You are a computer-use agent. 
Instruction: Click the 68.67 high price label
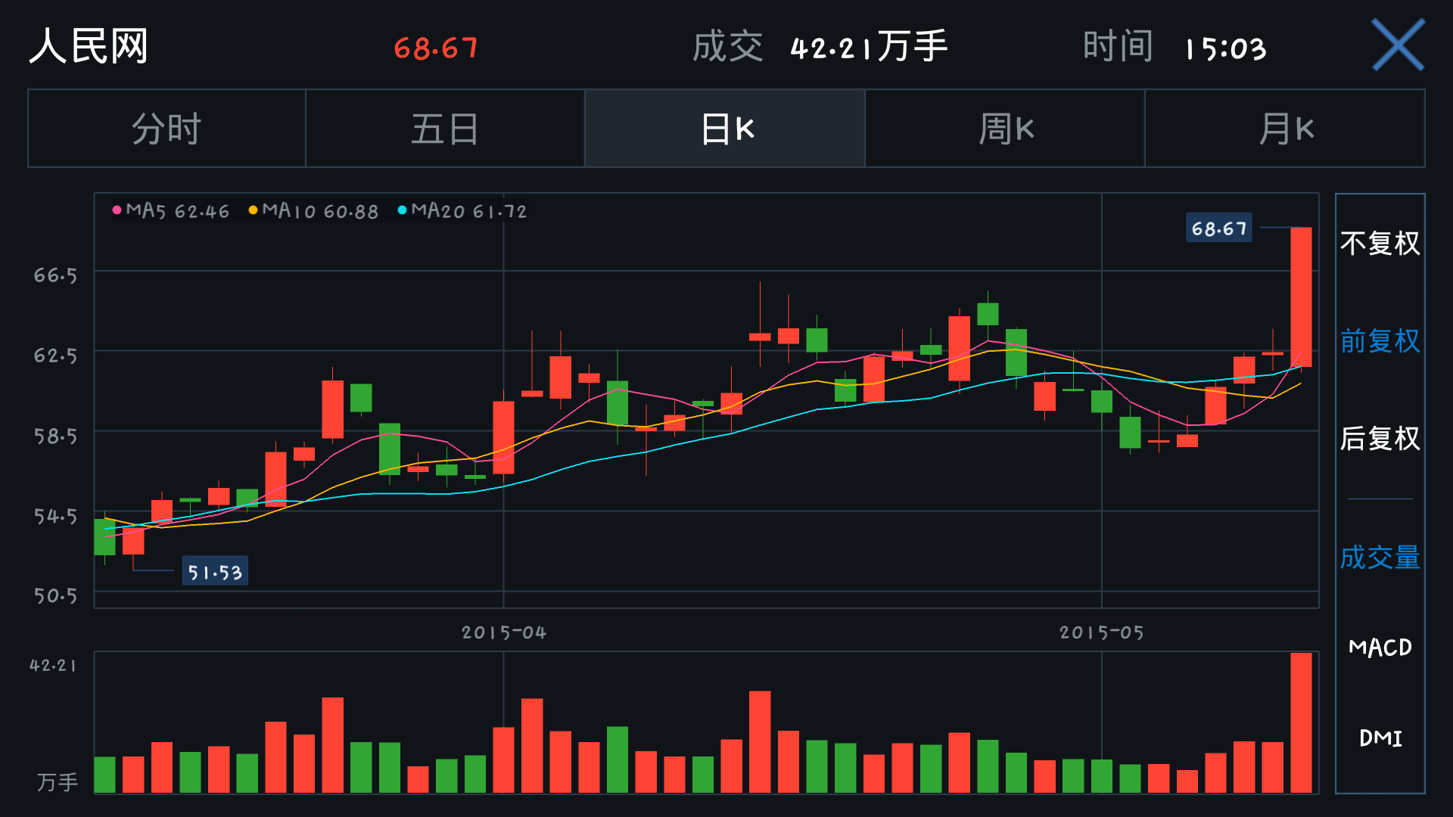(x=1218, y=228)
